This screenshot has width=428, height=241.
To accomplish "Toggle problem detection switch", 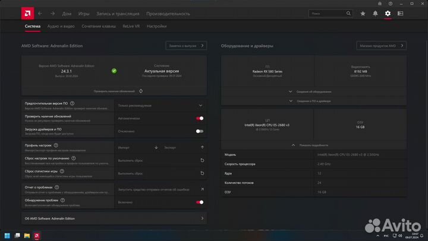I will (x=200, y=202).
